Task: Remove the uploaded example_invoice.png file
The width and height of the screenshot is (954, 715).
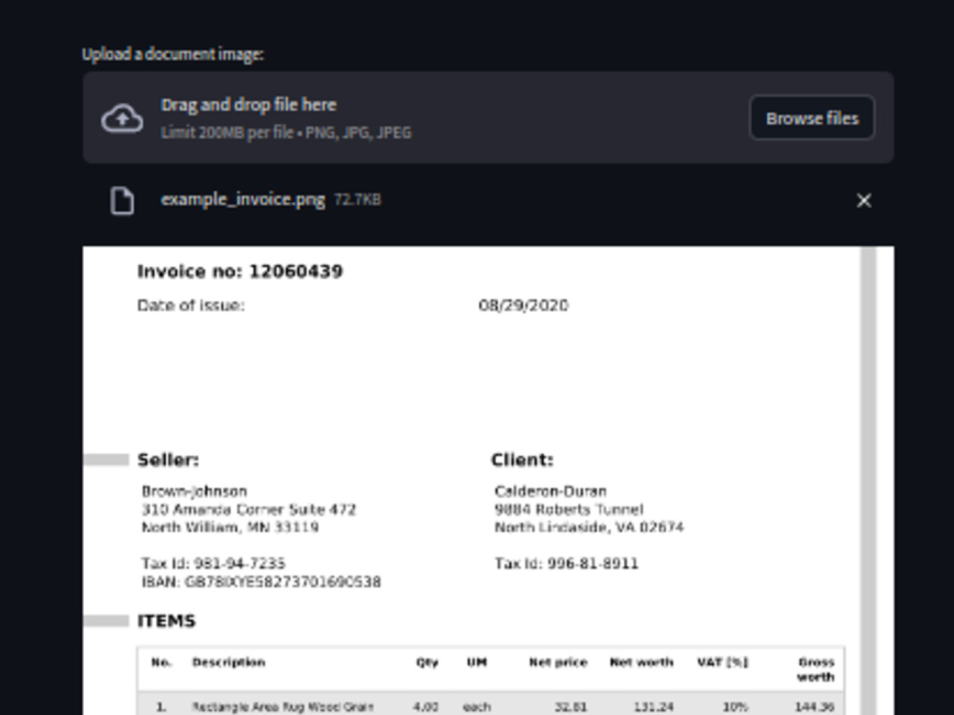Action: (x=863, y=200)
